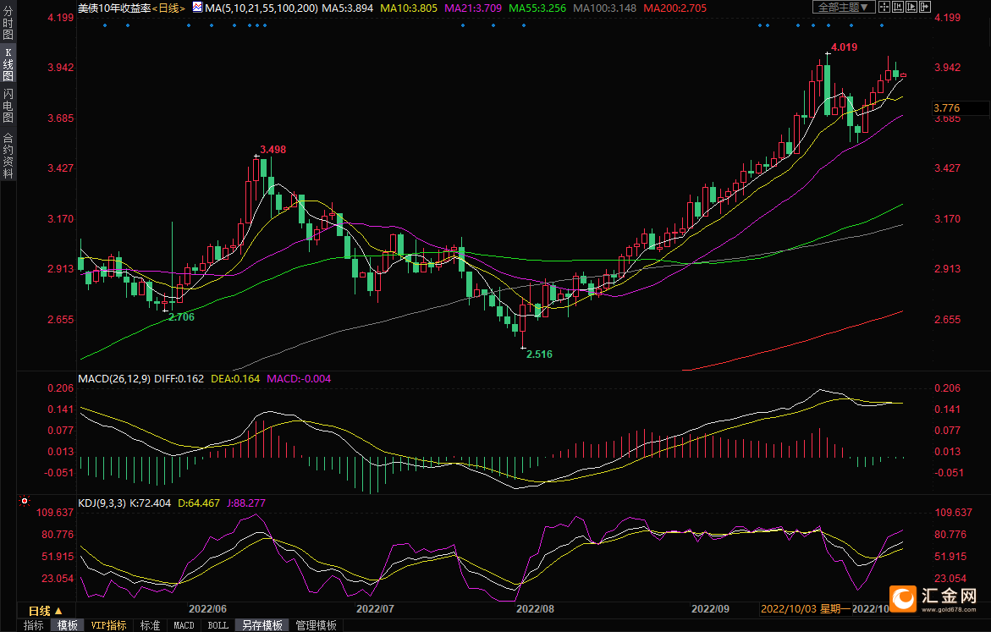Screen dimensions: 991x632
Task: Click the 3.498 peak marker
Action: (x=273, y=150)
